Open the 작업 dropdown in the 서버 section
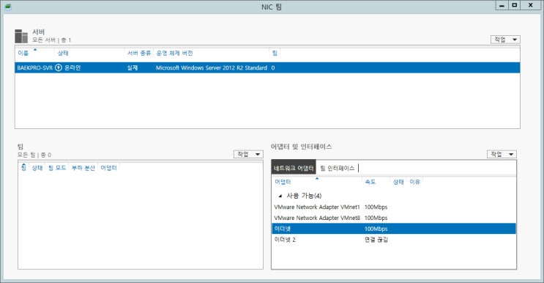The image size is (544, 283). point(505,40)
